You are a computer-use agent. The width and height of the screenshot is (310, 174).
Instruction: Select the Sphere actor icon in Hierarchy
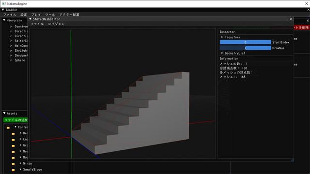pos(11,60)
